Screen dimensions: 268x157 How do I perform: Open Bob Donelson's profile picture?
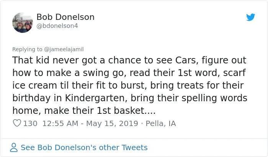23,23
